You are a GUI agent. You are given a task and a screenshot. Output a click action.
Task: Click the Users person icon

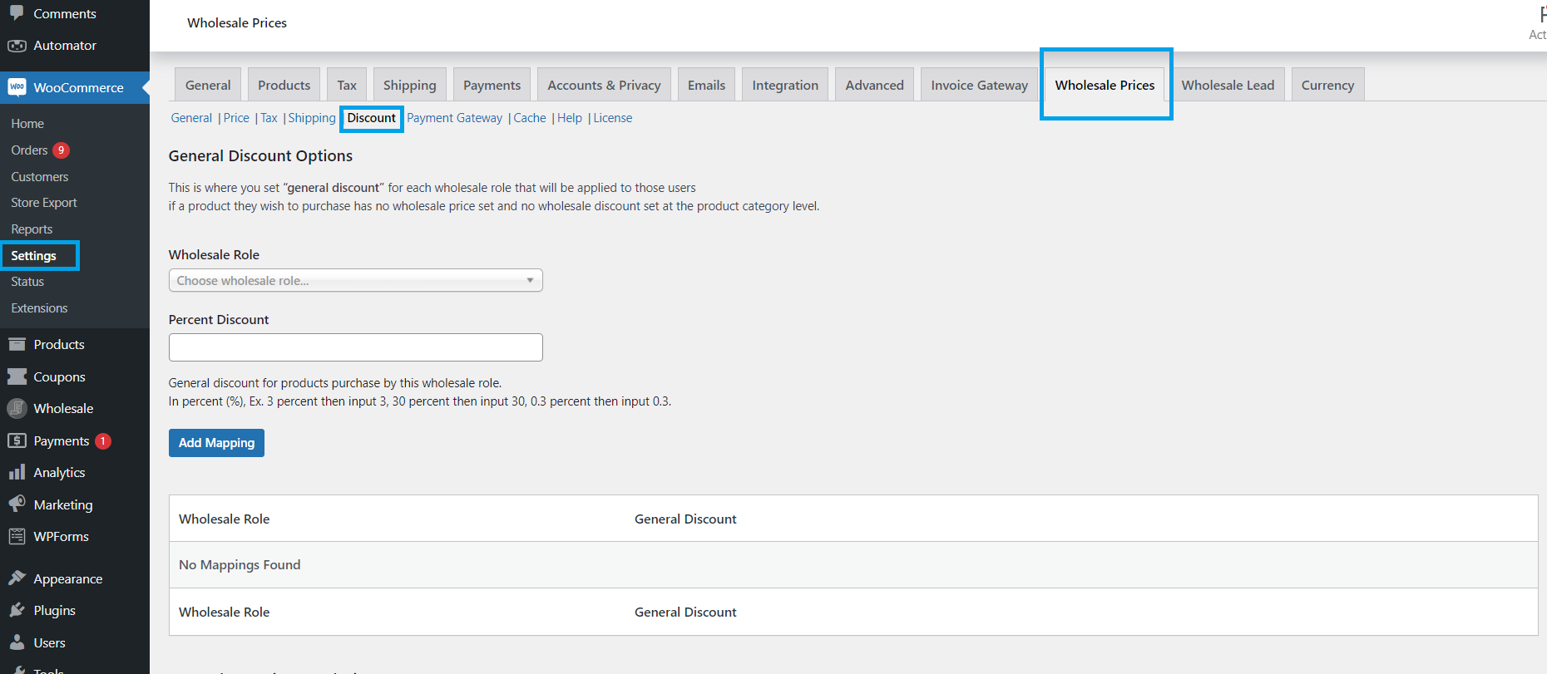pos(17,642)
